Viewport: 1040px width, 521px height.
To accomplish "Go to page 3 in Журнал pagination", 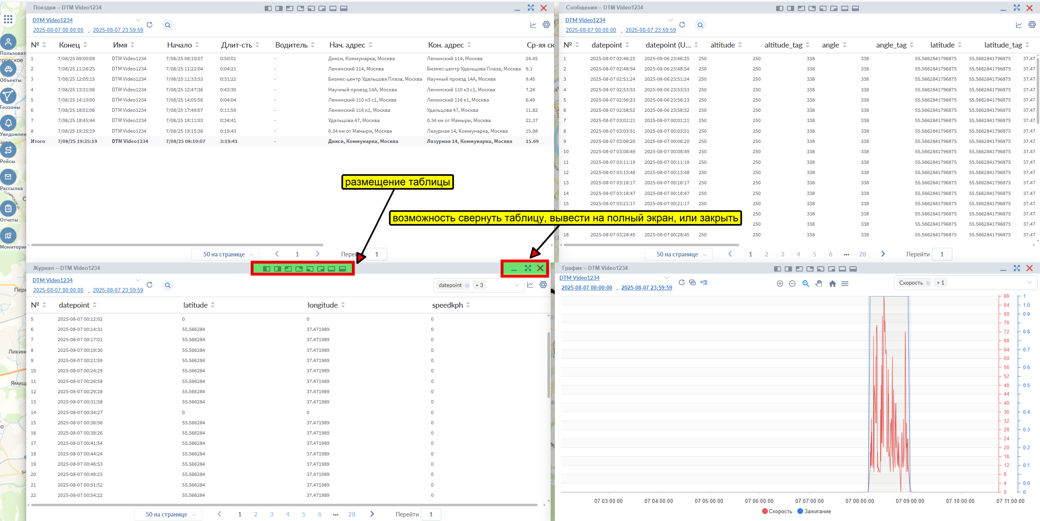I will [x=272, y=514].
